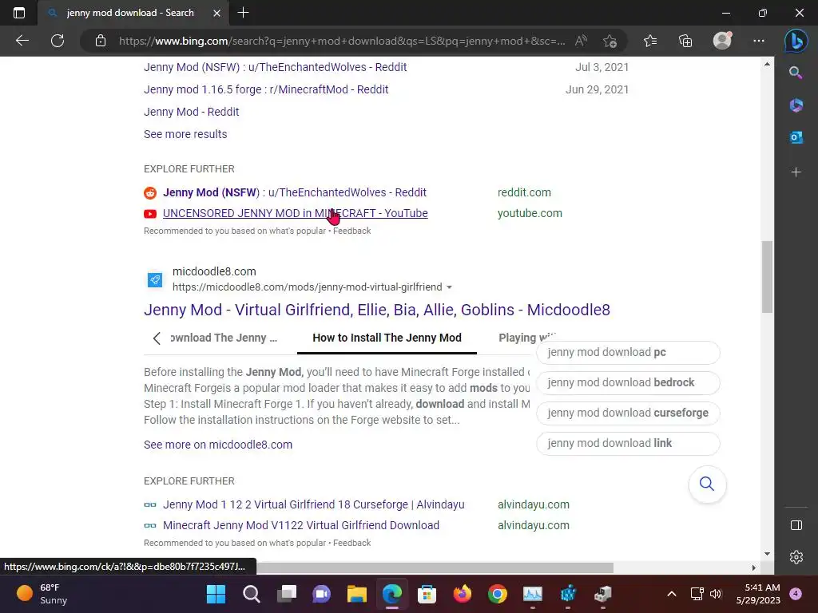Refresh the current page

pos(58,41)
